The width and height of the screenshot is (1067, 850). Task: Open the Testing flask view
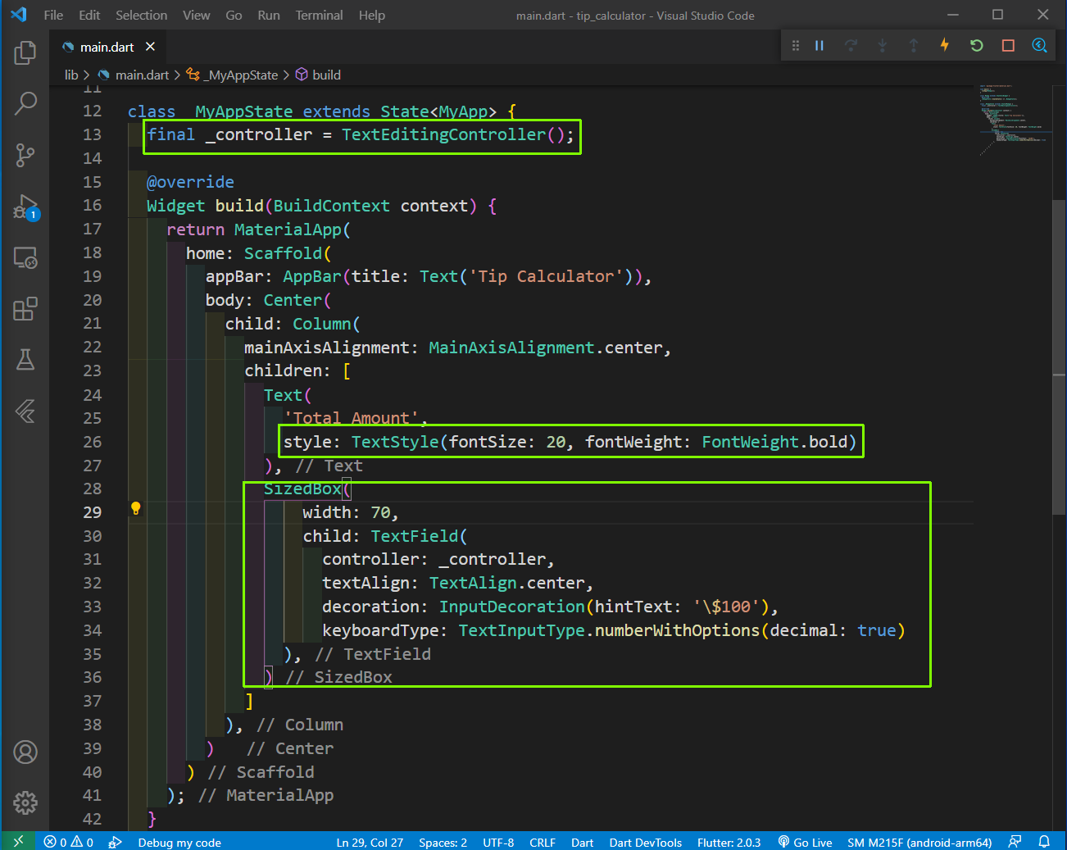click(x=25, y=360)
